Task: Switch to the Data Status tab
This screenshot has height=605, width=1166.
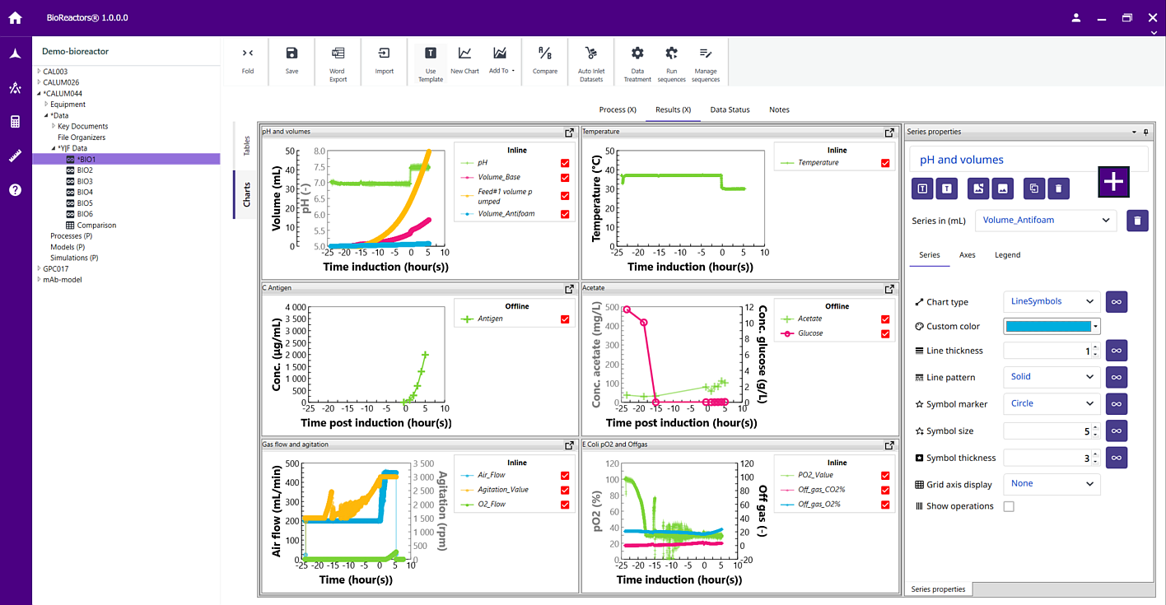Action: (x=729, y=109)
